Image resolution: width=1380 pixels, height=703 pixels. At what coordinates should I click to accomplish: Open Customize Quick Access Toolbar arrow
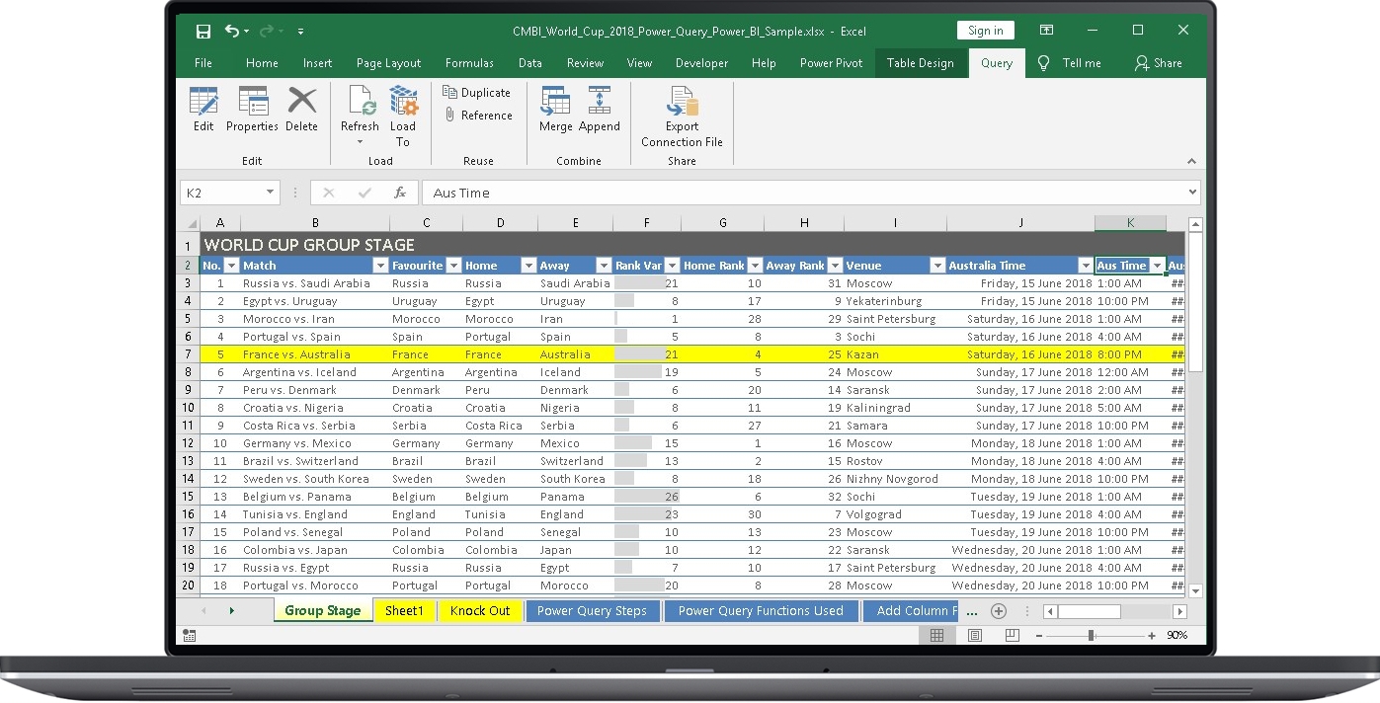[300, 32]
